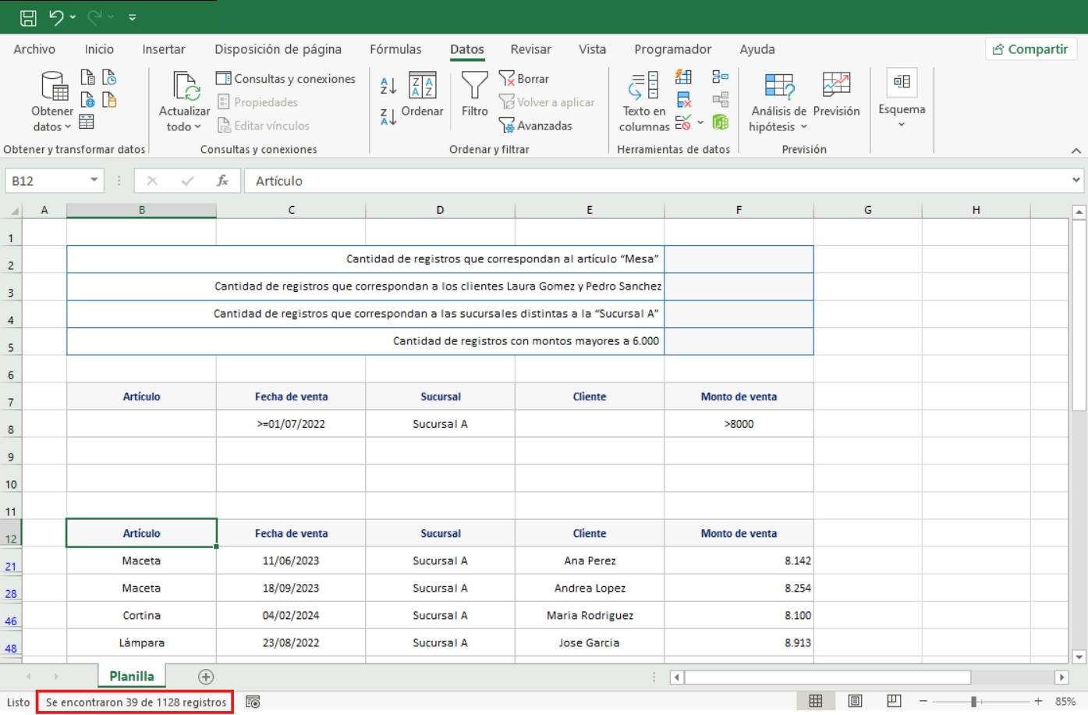Click the Compartir button
The width and height of the screenshot is (1088, 715).
tap(1030, 49)
